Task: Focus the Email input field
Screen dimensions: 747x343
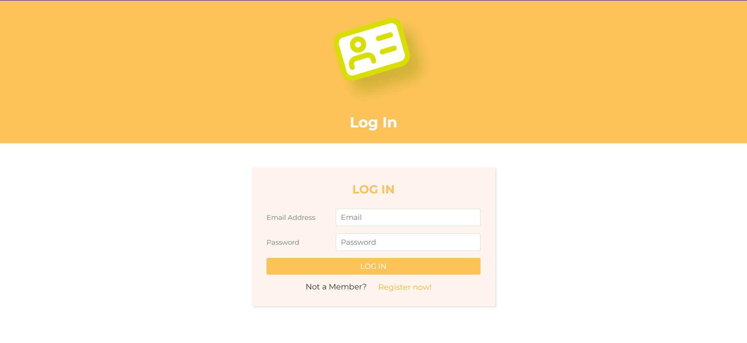Action: (x=408, y=217)
